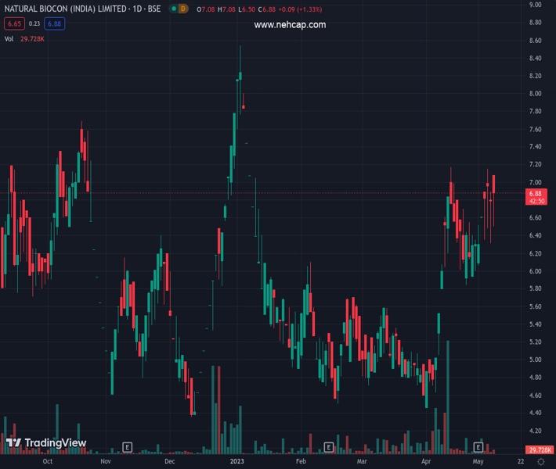
Task: Click the www.nehcap.com watermark text
Action: (290, 25)
